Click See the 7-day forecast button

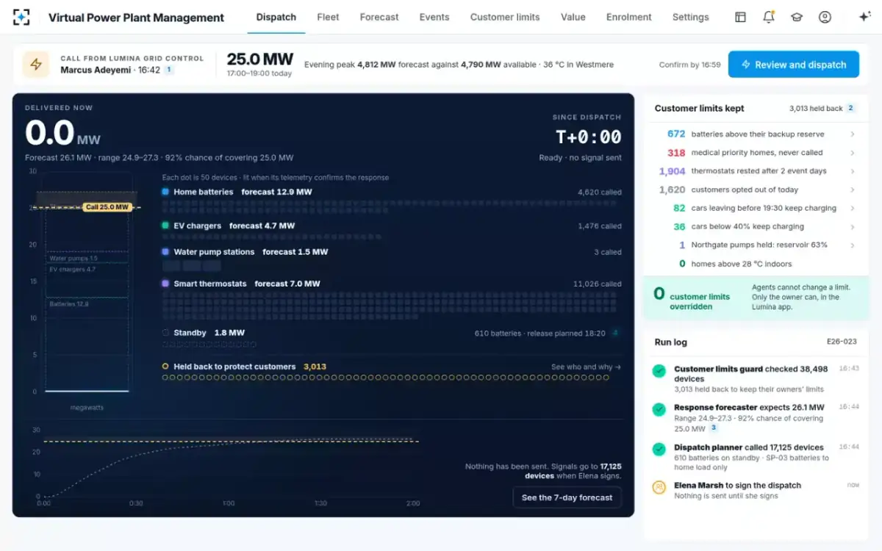567,497
